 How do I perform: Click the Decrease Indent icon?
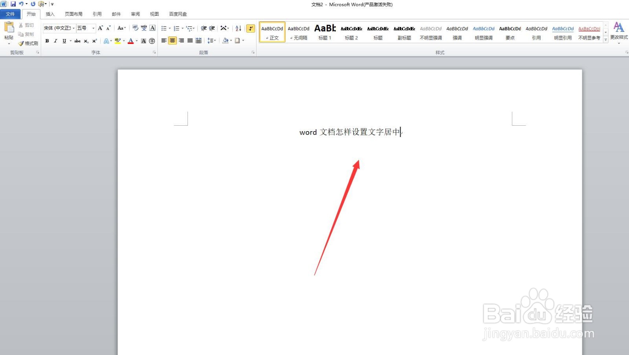204,28
